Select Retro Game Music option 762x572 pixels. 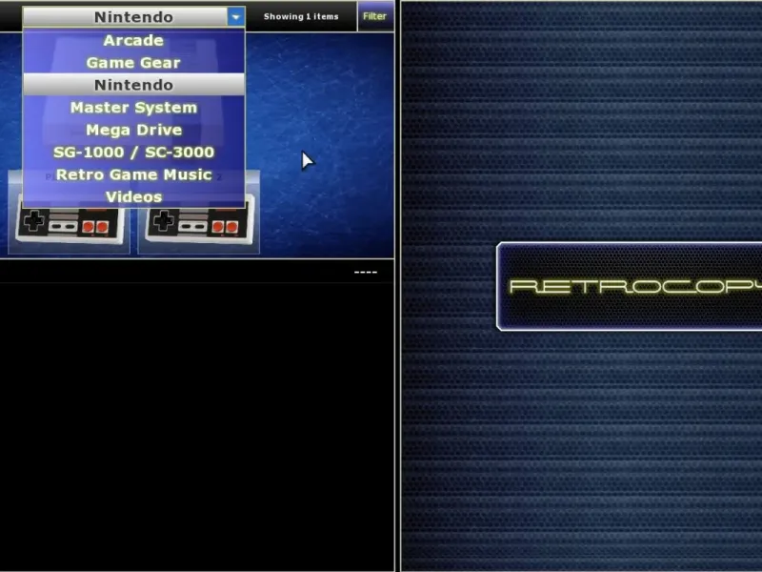tap(133, 174)
